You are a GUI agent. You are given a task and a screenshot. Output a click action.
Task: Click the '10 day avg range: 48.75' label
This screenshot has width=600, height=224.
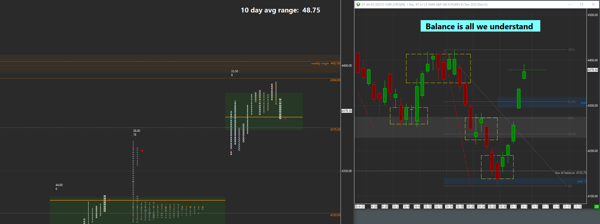(280, 10)
